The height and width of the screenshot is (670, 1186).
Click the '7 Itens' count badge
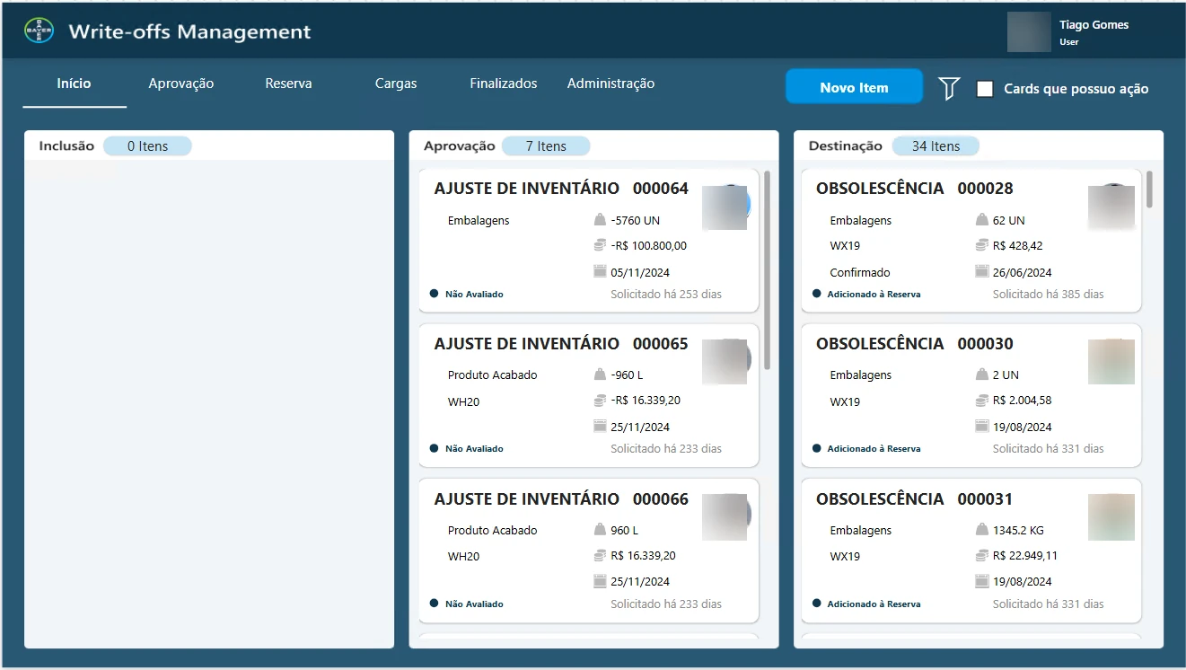coord(546,146)
